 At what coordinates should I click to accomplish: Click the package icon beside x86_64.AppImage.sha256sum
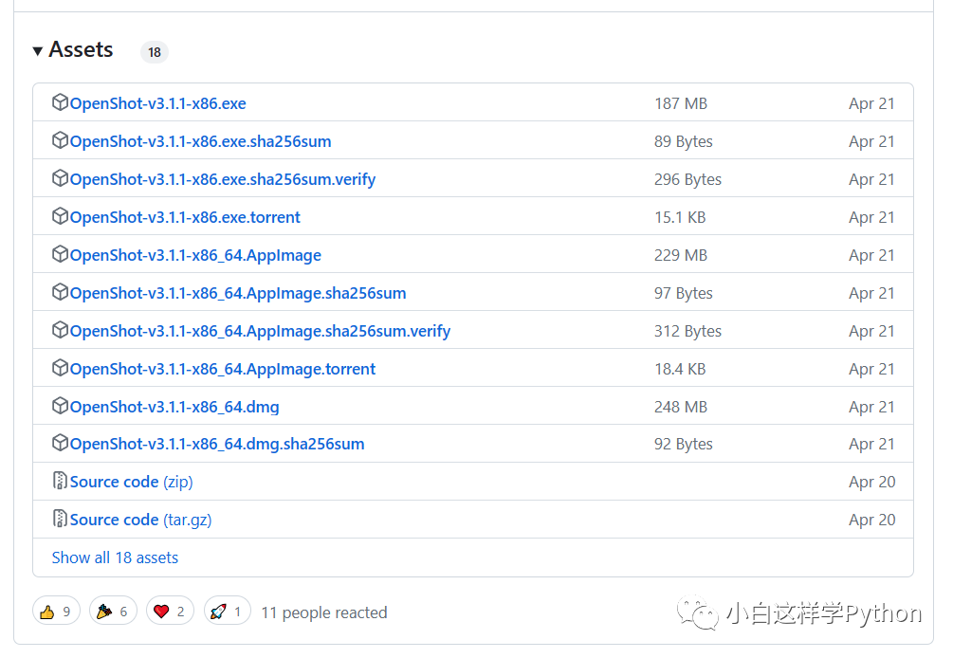coord(60,292)
